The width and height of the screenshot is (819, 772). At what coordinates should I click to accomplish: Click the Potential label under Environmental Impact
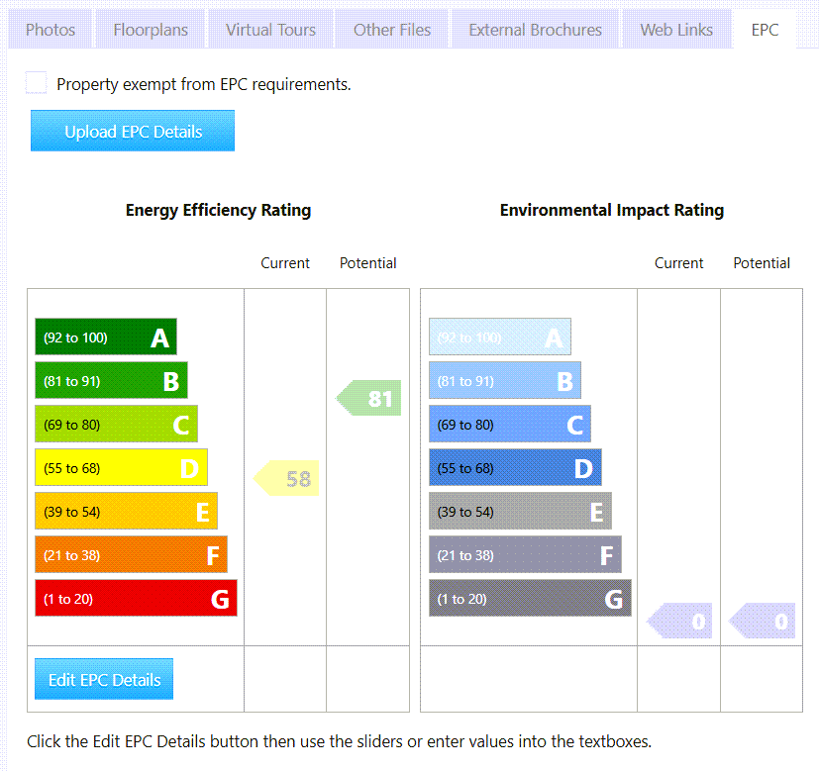point(762,263)
